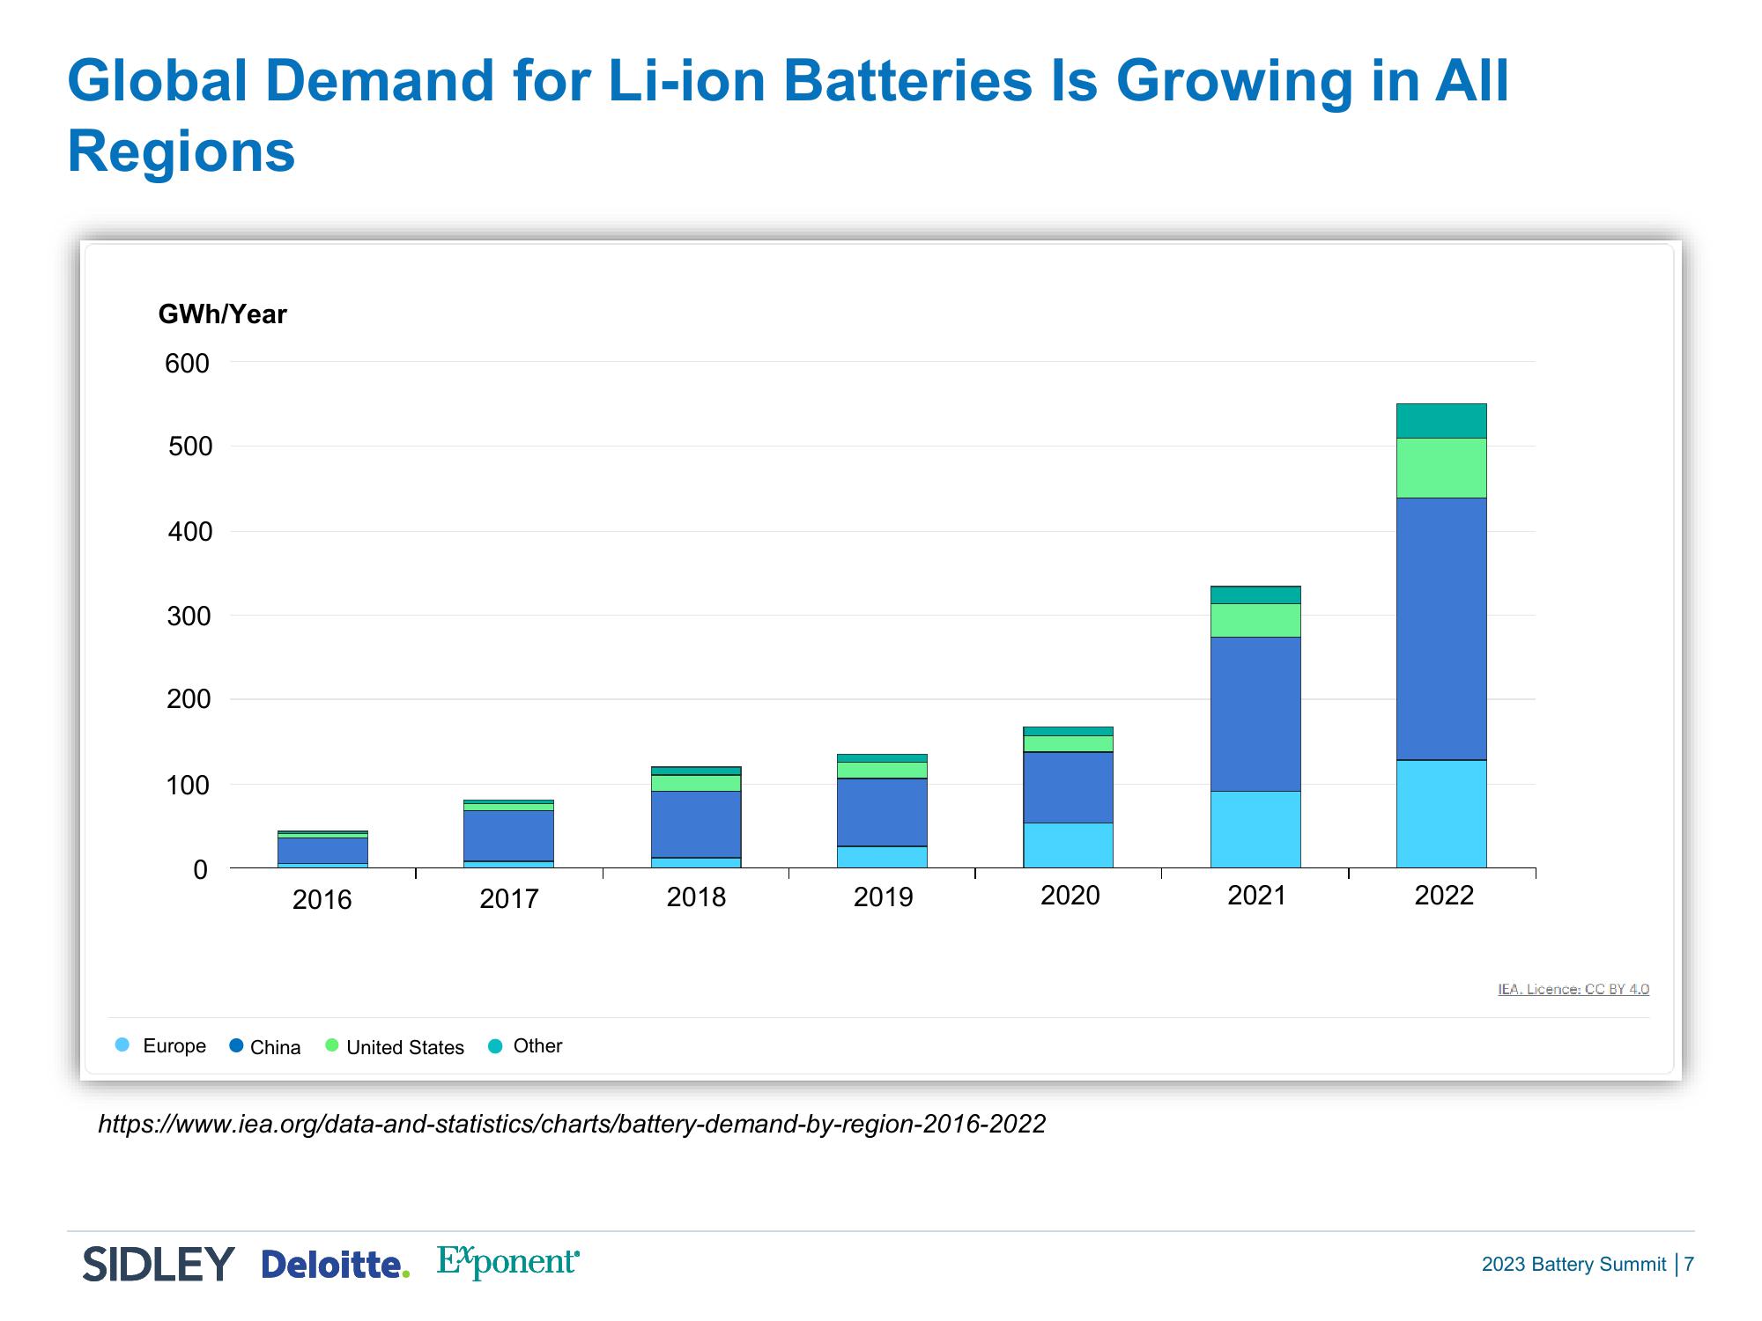The width and height of the screenshot is (1762, 1321).
Task: Click the 2017 x-axis label
Action: [509, 899]
